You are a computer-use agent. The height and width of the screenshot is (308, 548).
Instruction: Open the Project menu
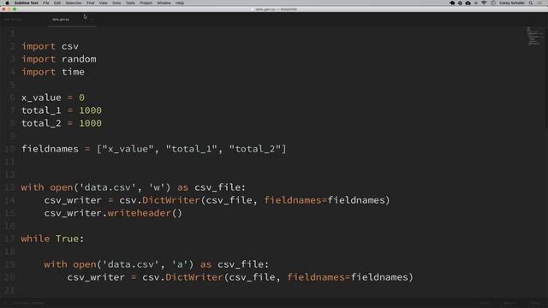click(146, 3)
